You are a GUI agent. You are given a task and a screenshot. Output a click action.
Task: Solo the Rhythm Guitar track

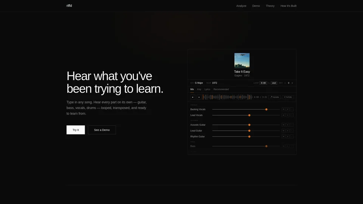click(x=288, y=136)
